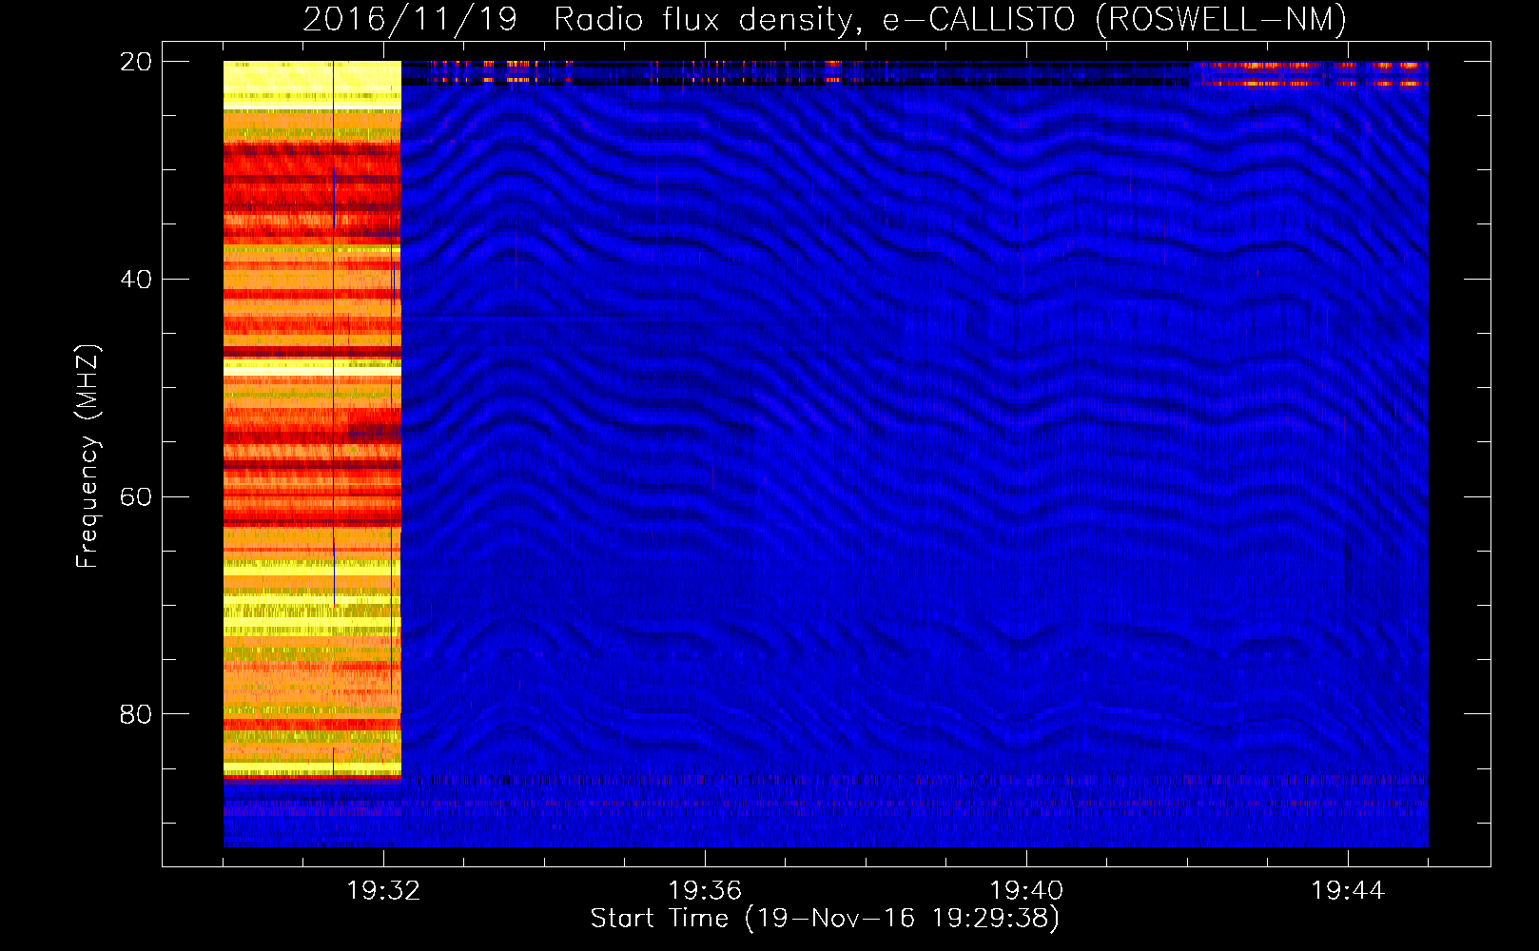The height and width of the screenshot is (951, 1539).
Task: Click the 19:36 time tick label
Action: (x=705, y=891)
